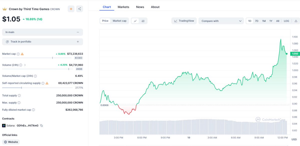Switch to candlestick chart icon
This screenshot has width=300, height=146.
tap(143, 21)
